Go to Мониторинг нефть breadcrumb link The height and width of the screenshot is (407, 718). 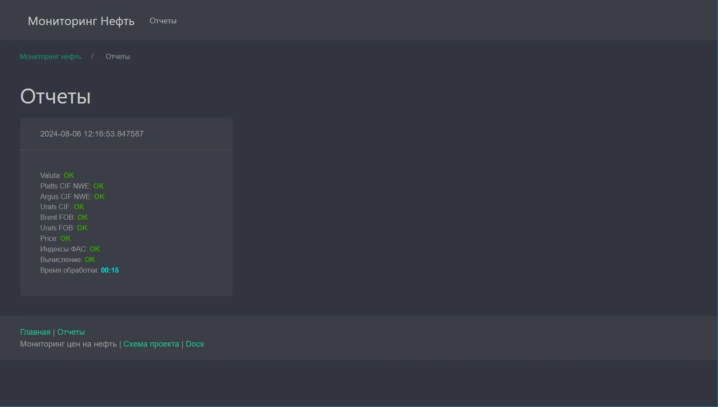[x=51, y=56]
